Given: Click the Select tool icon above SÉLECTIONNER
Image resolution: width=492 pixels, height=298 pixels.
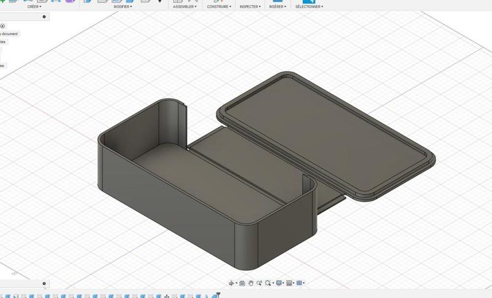Looking at the screenshot, I should [309, 1].
